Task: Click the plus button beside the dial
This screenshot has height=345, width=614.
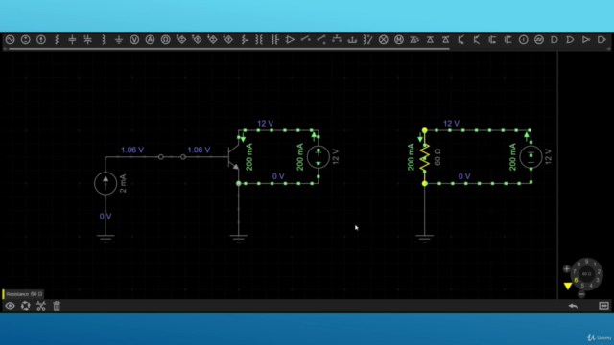Action: [x=566, y=268]
